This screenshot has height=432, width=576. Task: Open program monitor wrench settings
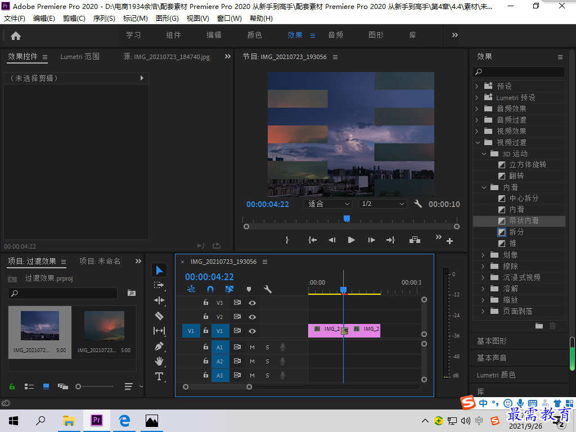pos(418,204)
